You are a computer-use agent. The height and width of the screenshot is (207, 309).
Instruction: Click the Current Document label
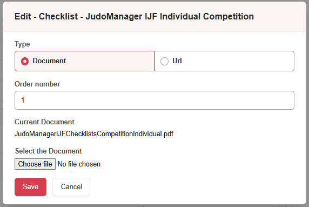[44, 122]
